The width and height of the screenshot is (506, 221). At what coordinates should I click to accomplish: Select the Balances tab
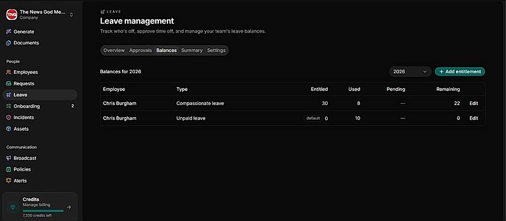[x=166, y=50]
